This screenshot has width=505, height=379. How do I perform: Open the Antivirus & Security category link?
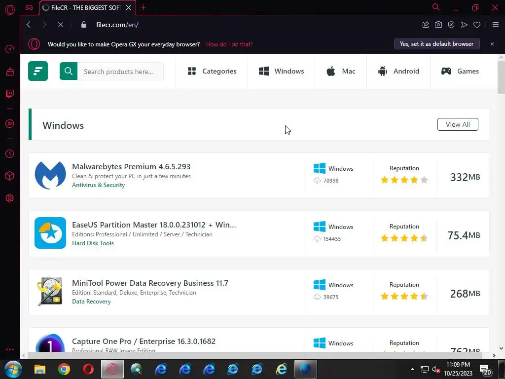[98, 185]
